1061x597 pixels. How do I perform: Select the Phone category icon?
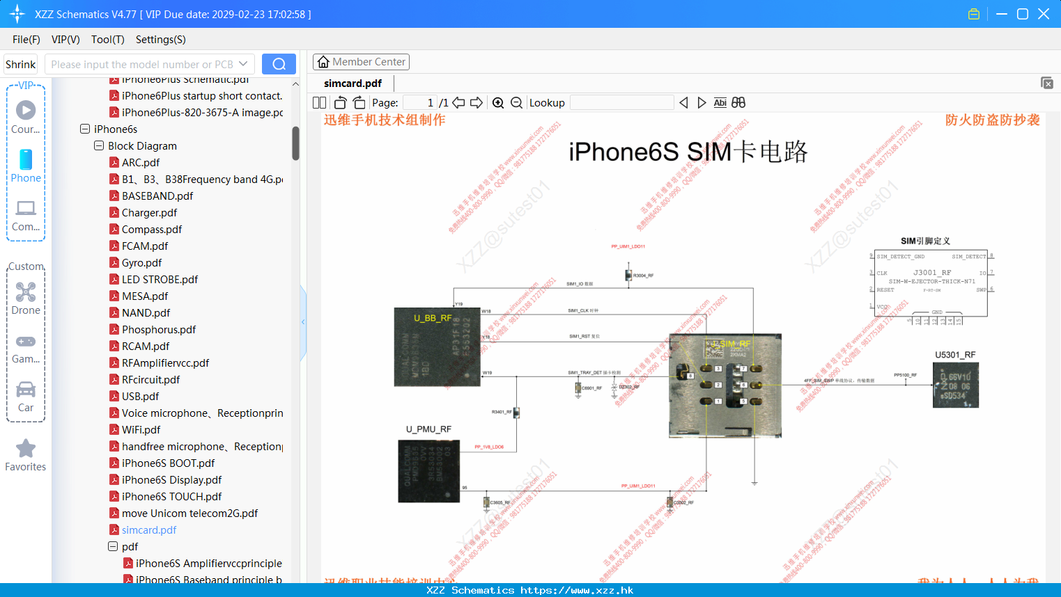pos(26,159)
